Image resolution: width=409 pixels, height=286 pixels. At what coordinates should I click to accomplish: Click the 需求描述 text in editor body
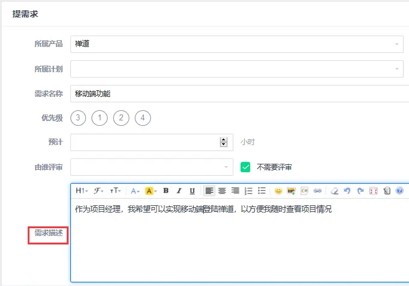click(x=203, y=209)
